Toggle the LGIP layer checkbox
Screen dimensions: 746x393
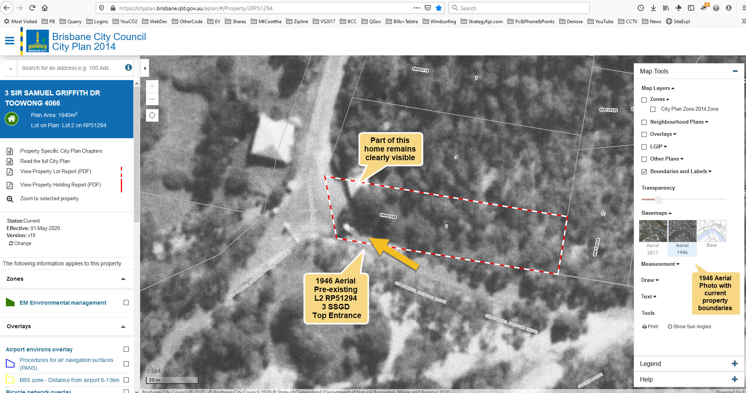[x=644, y=147]
